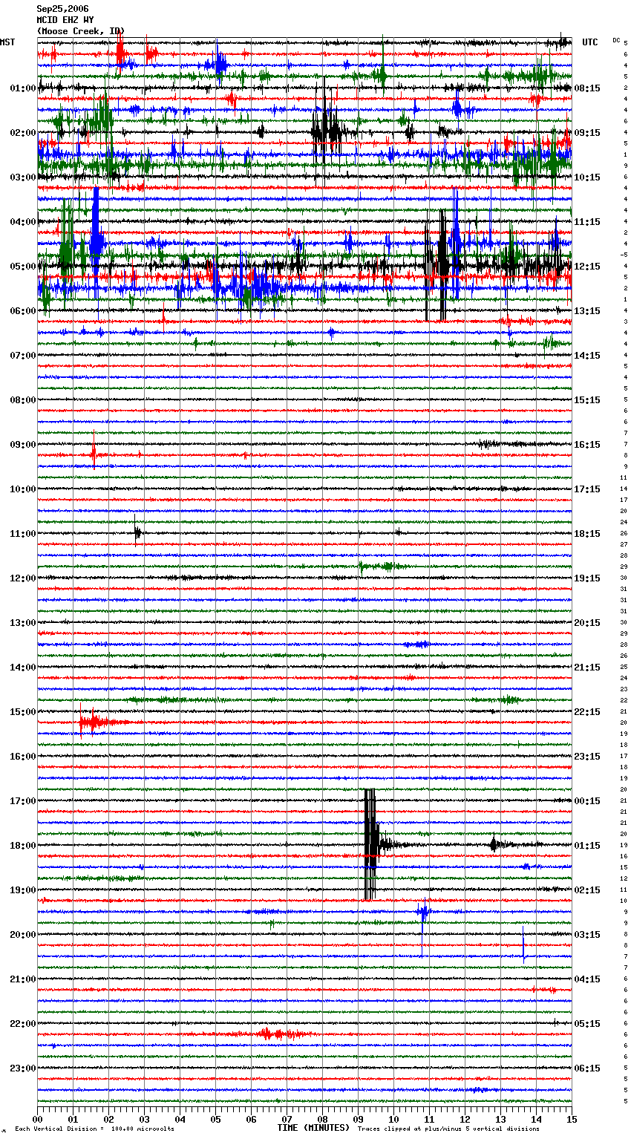Select the 02:00 MST time label
Viewport: 631px width, 1139px height.
click(22, 133)
